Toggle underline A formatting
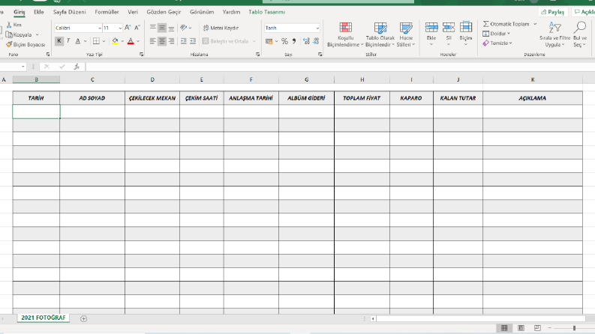Image resolution: width=595 pixels, height=334 pixels. click(78, 41)
